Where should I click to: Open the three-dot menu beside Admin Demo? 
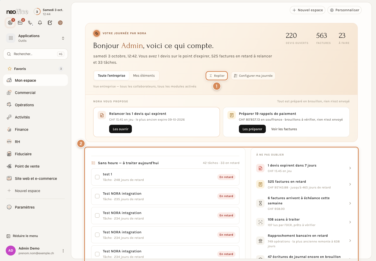pos(63,251)
